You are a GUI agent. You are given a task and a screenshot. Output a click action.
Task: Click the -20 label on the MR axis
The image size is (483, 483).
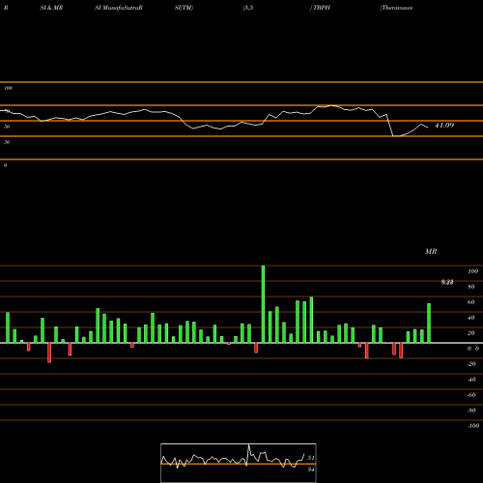tap(471, 364)
